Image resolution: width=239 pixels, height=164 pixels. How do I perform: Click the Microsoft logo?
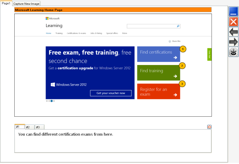53,18
